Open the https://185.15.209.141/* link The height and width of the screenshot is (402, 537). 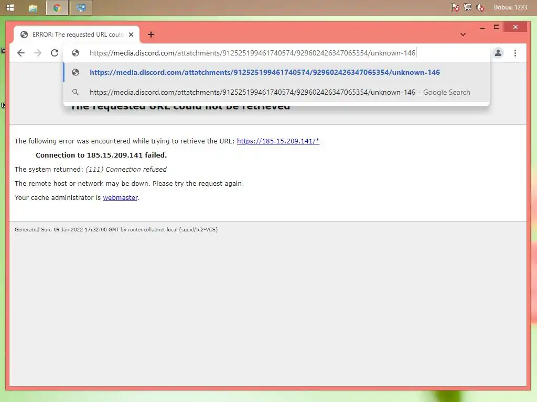[278, 141]
